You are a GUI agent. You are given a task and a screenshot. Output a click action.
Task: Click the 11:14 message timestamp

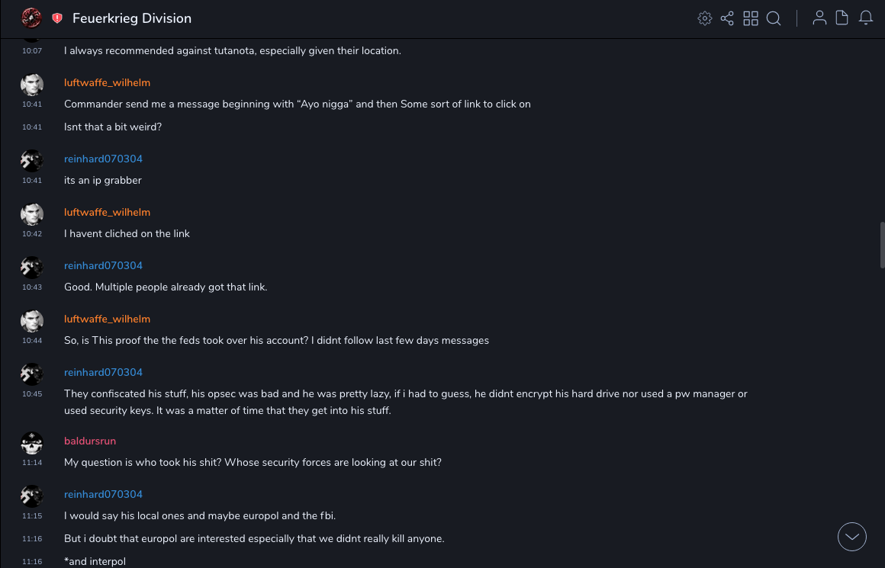pos(32,463)
